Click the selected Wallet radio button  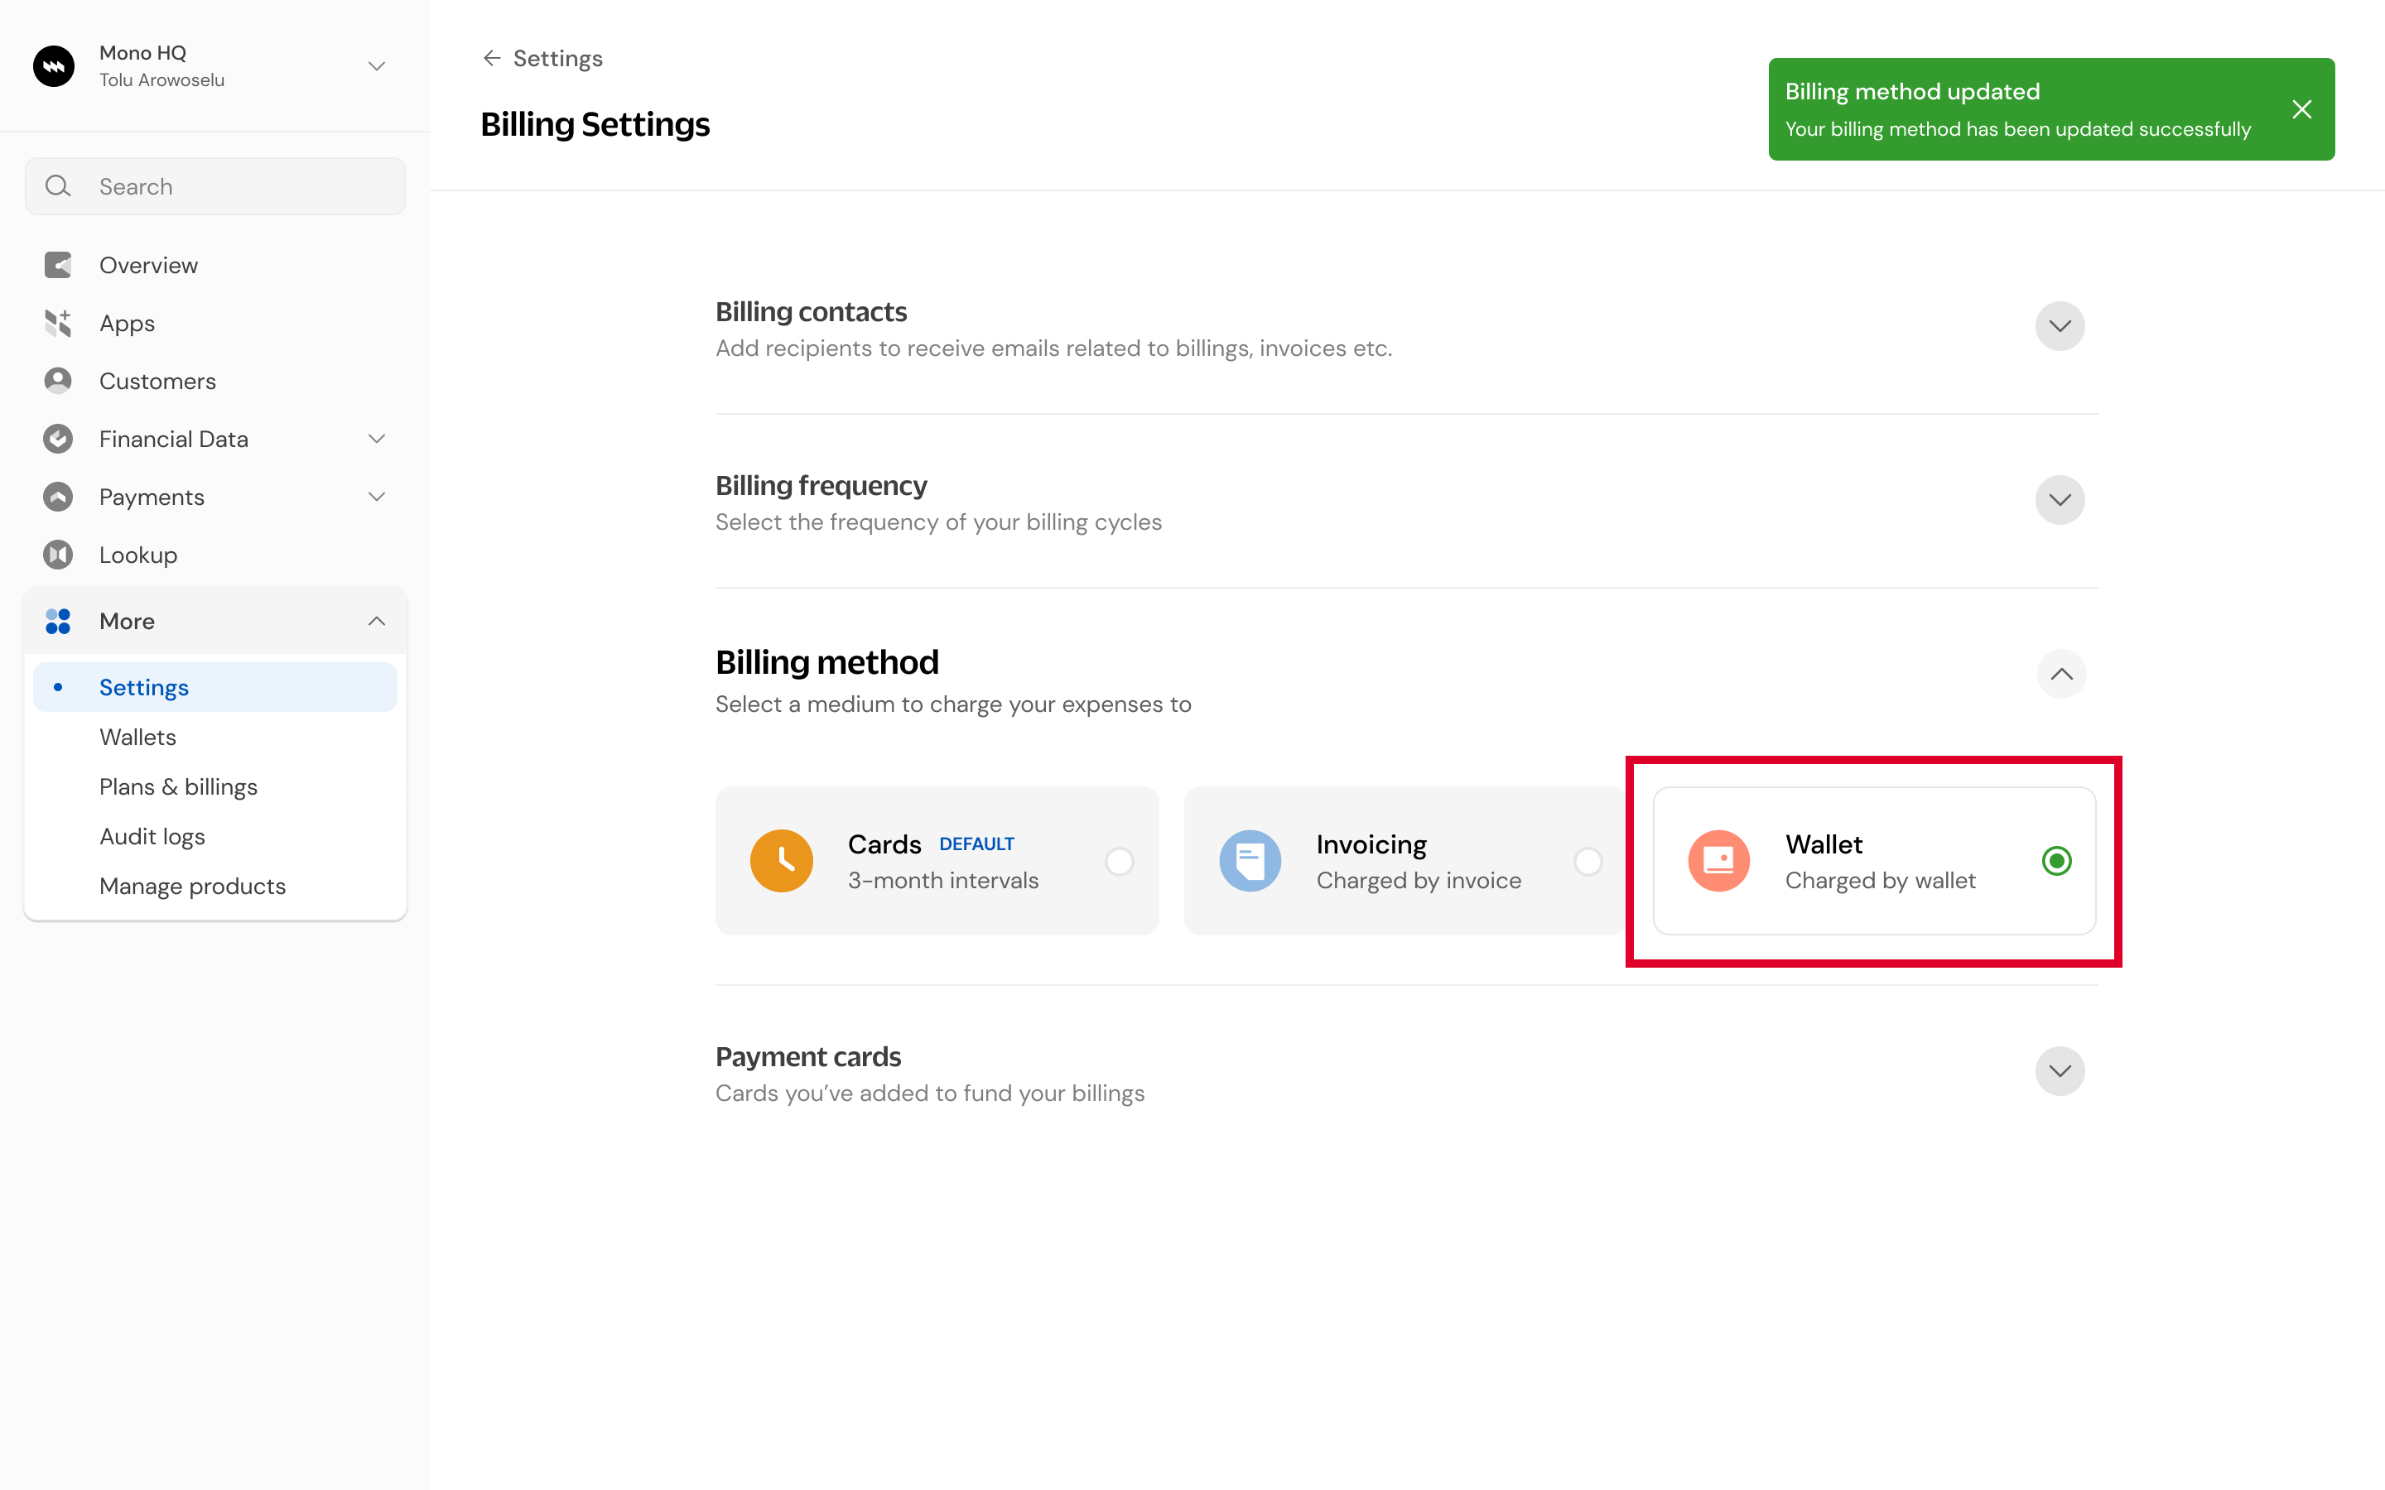(x=2057, y=861)
